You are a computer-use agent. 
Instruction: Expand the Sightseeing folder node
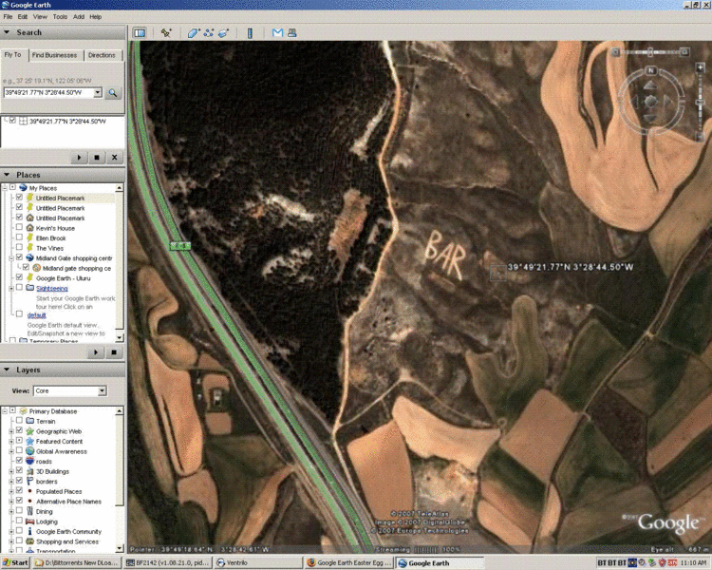pyautogui.click(x=11, y=288)
